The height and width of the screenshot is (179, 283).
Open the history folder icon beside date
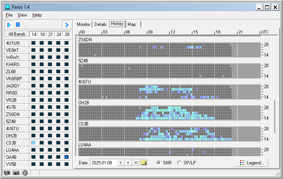click(x=143, y=162)
